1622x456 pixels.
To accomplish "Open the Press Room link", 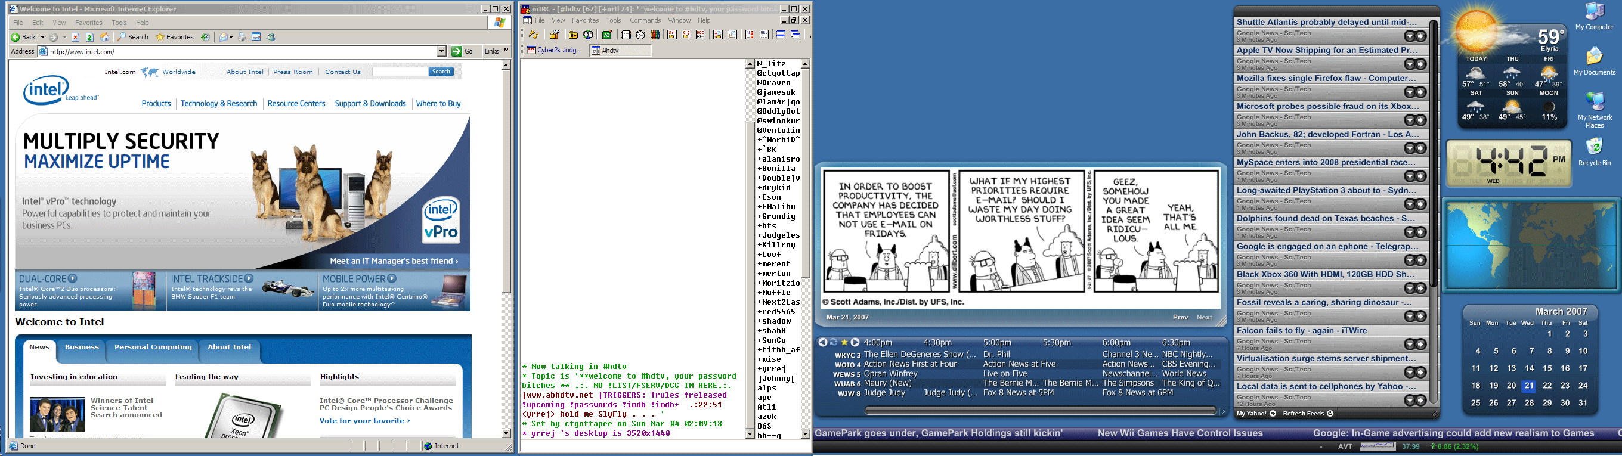I will (293, 72).
